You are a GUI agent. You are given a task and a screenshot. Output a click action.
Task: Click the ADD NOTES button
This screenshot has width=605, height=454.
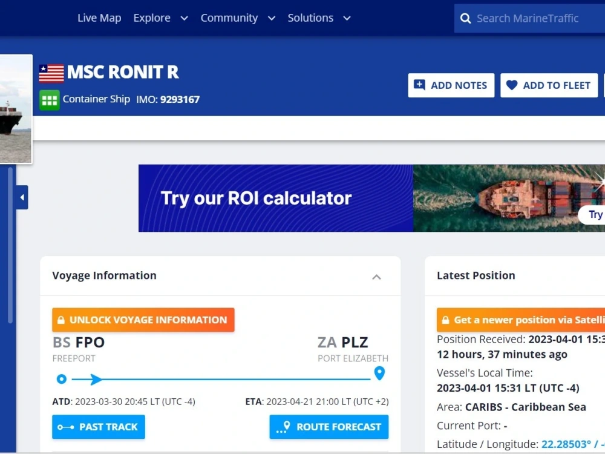[x=451, y=85]
